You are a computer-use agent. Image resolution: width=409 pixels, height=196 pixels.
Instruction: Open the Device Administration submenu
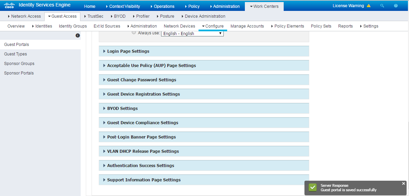pyautogui.click(x=203, y=16)
